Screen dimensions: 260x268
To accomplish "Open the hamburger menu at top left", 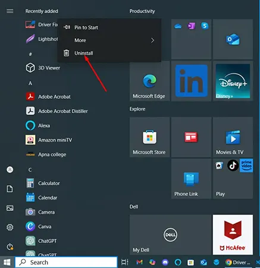I will point(10,11).
